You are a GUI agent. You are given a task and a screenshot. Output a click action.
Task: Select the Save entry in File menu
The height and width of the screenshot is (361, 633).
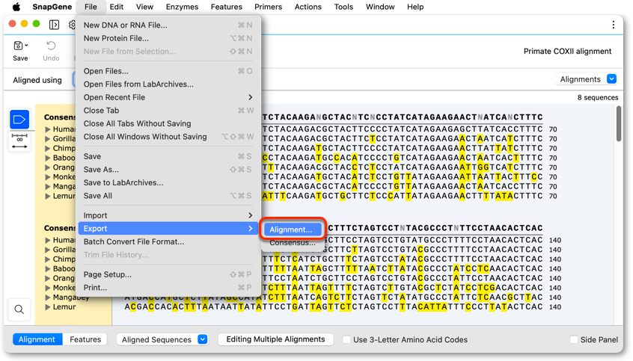(x=168, y=156)
